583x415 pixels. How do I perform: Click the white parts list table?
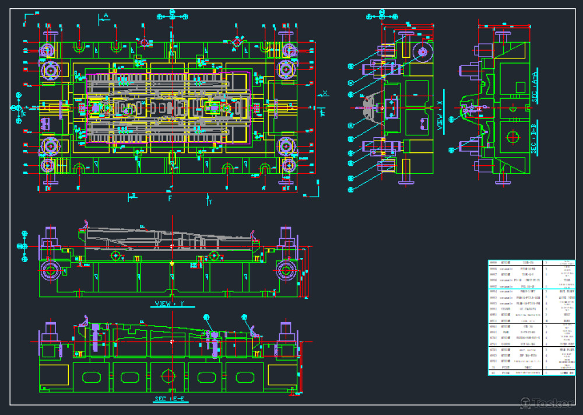[530, 317]
